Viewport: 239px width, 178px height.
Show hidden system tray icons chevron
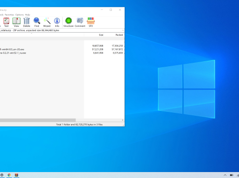click(225, 175)
